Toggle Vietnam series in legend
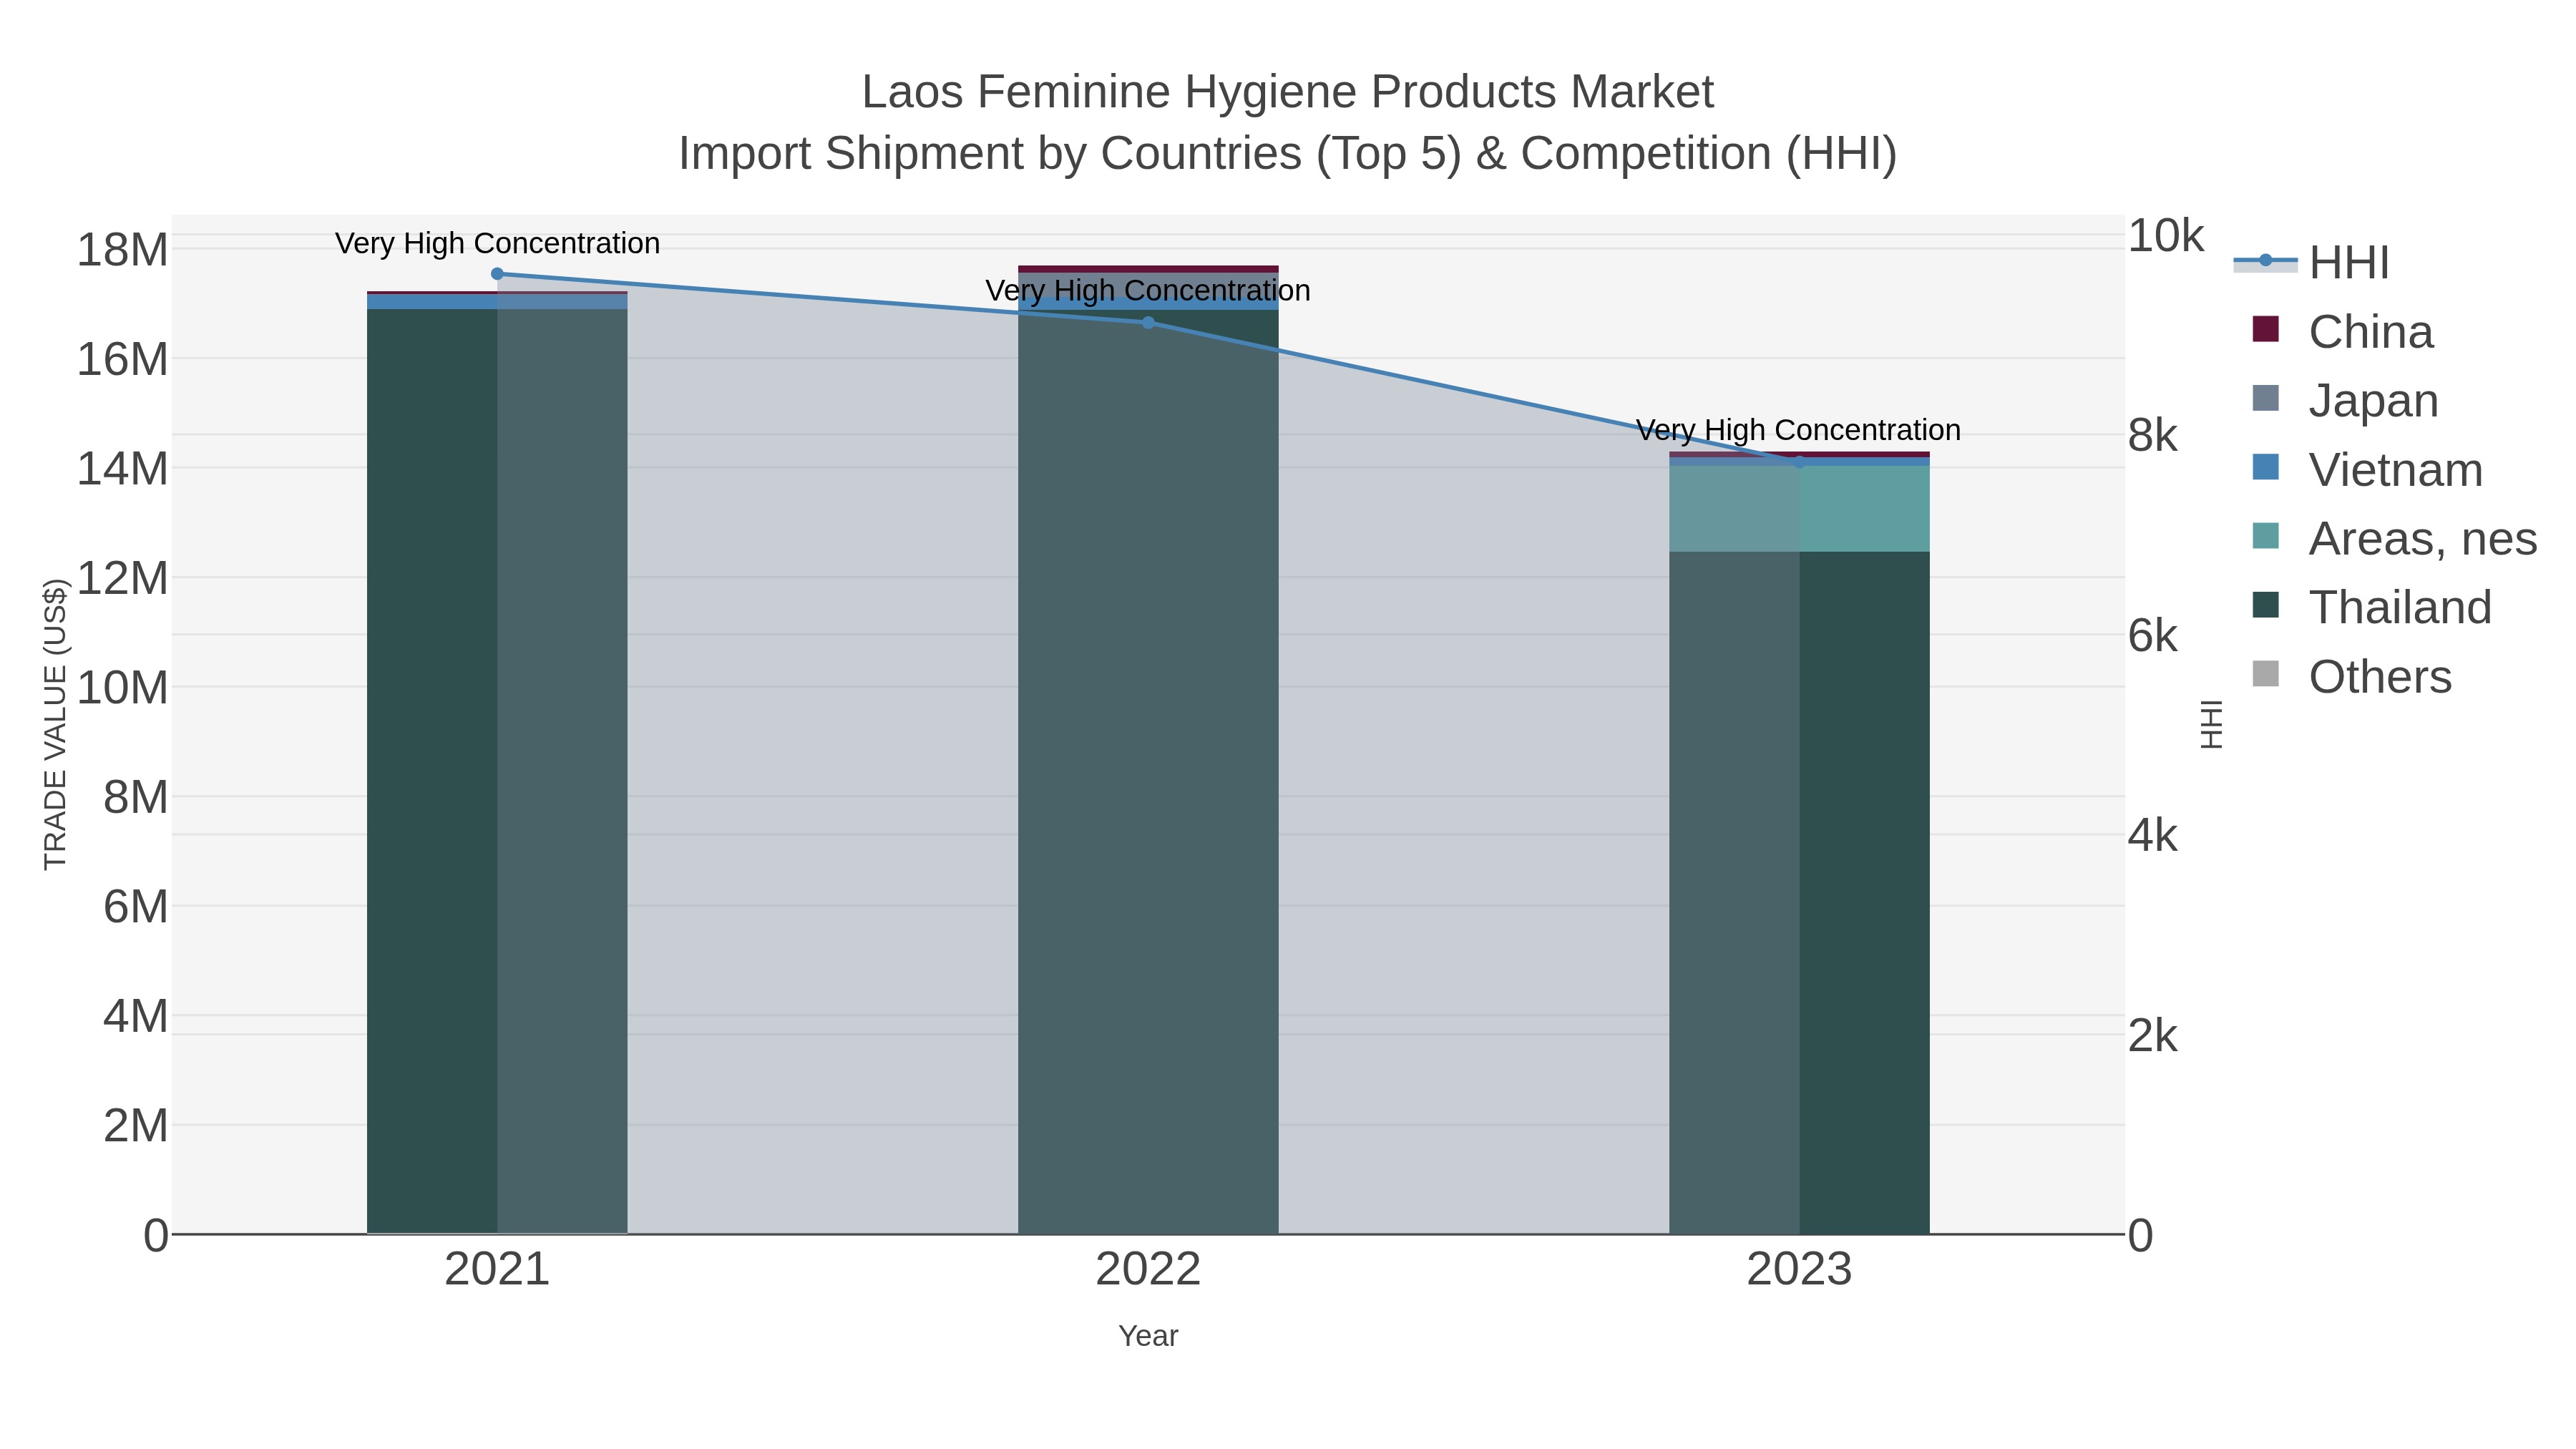The image size is (2576, 1449). [x=2367, y=469]
